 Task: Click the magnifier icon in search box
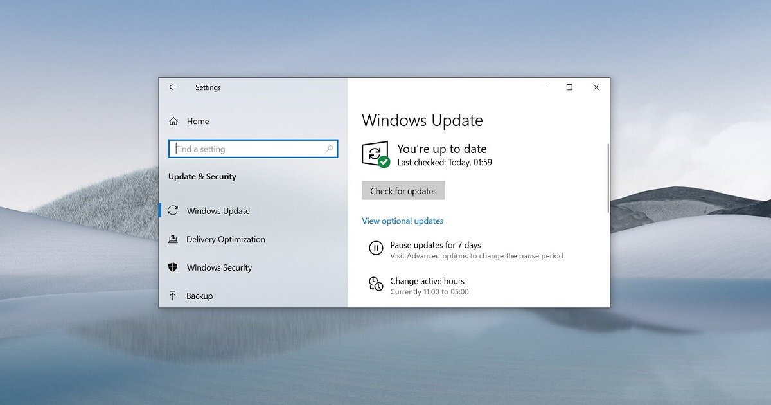pyautogui.click(x=330, y=149)
